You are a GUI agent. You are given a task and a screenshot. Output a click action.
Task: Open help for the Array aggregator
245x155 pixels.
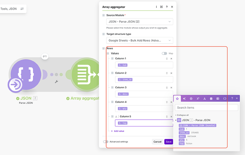tap(167, 7)
